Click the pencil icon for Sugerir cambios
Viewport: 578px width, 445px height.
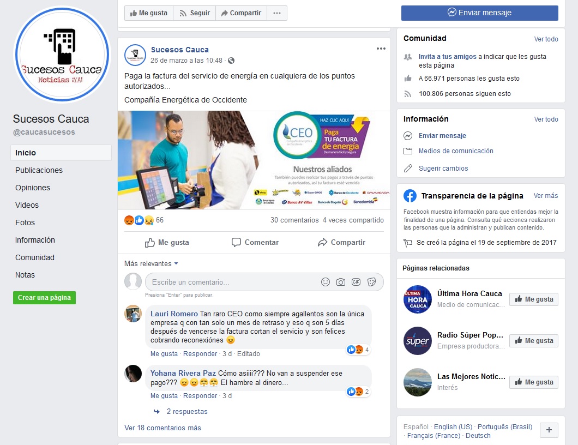[408, 169]
